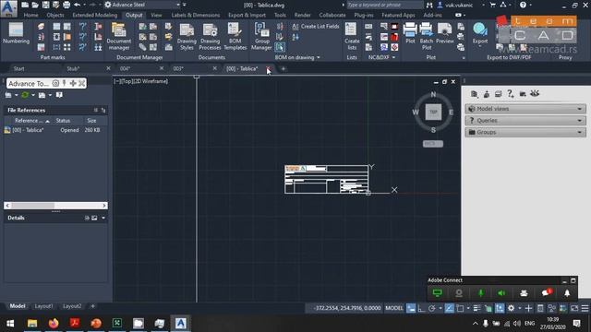Screen dimensions: 591x332
Task: Click Create List Fields
Action: (316, 27)
